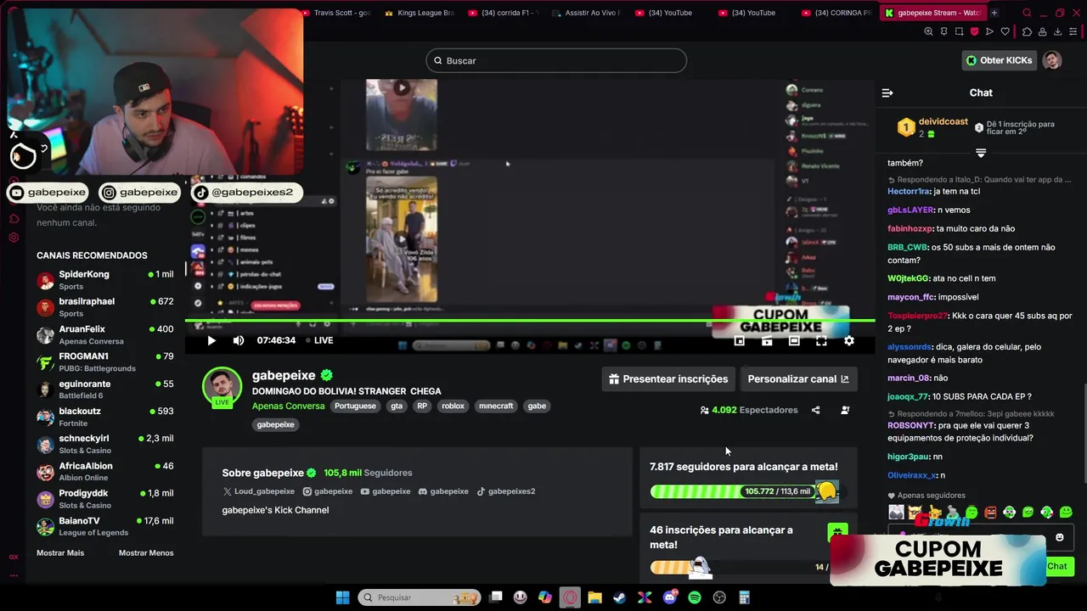This screenshot has width=1087, height=611.
Task: Switch to the Assistir Ao Vivo tab
Action: (586, 13)
